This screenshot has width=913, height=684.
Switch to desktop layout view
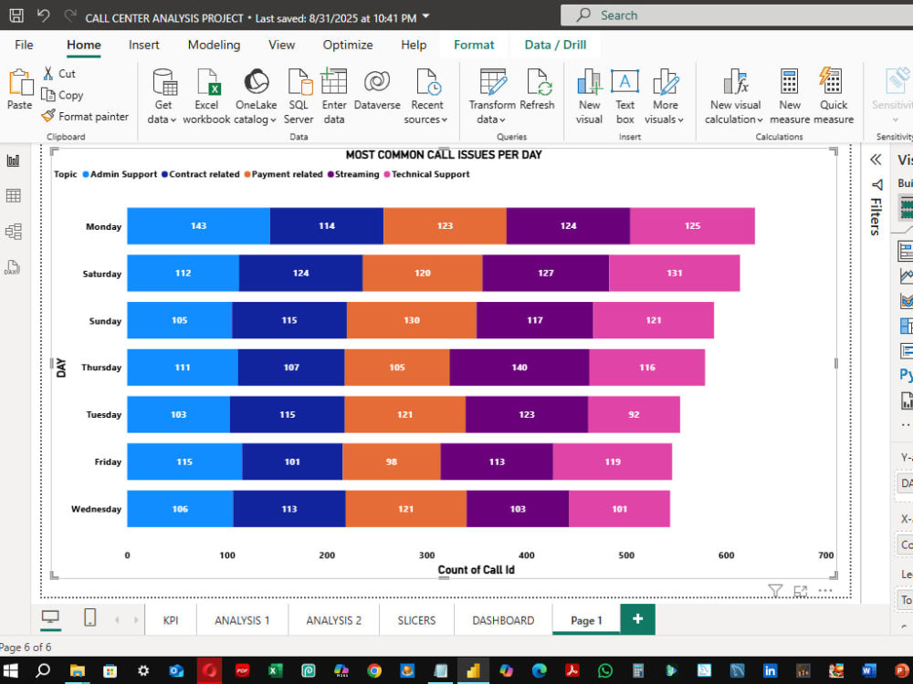click(x=50, y=617)
